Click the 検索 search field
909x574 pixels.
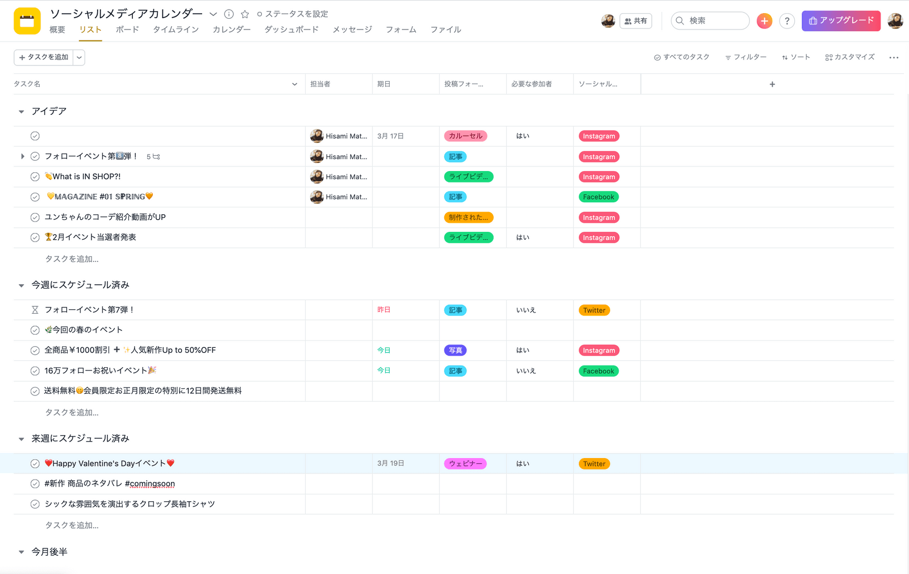[710, 21]
